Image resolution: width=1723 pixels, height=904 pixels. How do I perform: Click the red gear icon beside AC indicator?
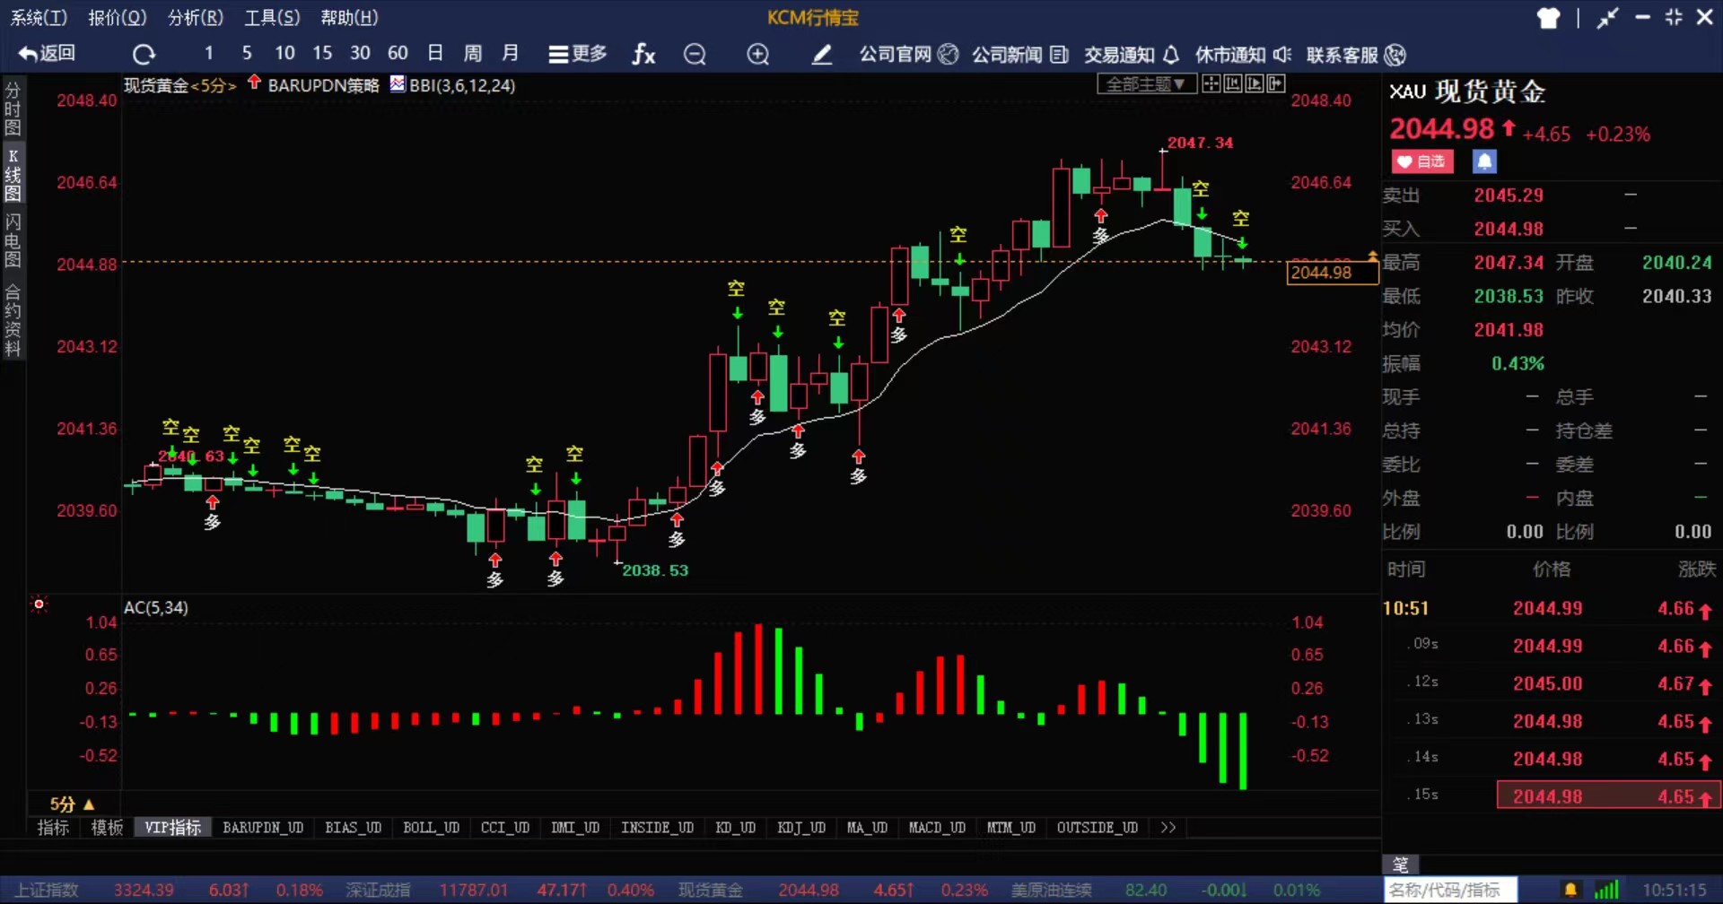click(39, 604)
